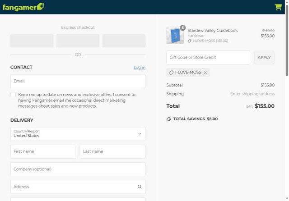The height and width of the screenshot is (201, 289).
Task: Click the Gift Code or Store Credit field
Action: pyautogui.click(x=208, y=58)
